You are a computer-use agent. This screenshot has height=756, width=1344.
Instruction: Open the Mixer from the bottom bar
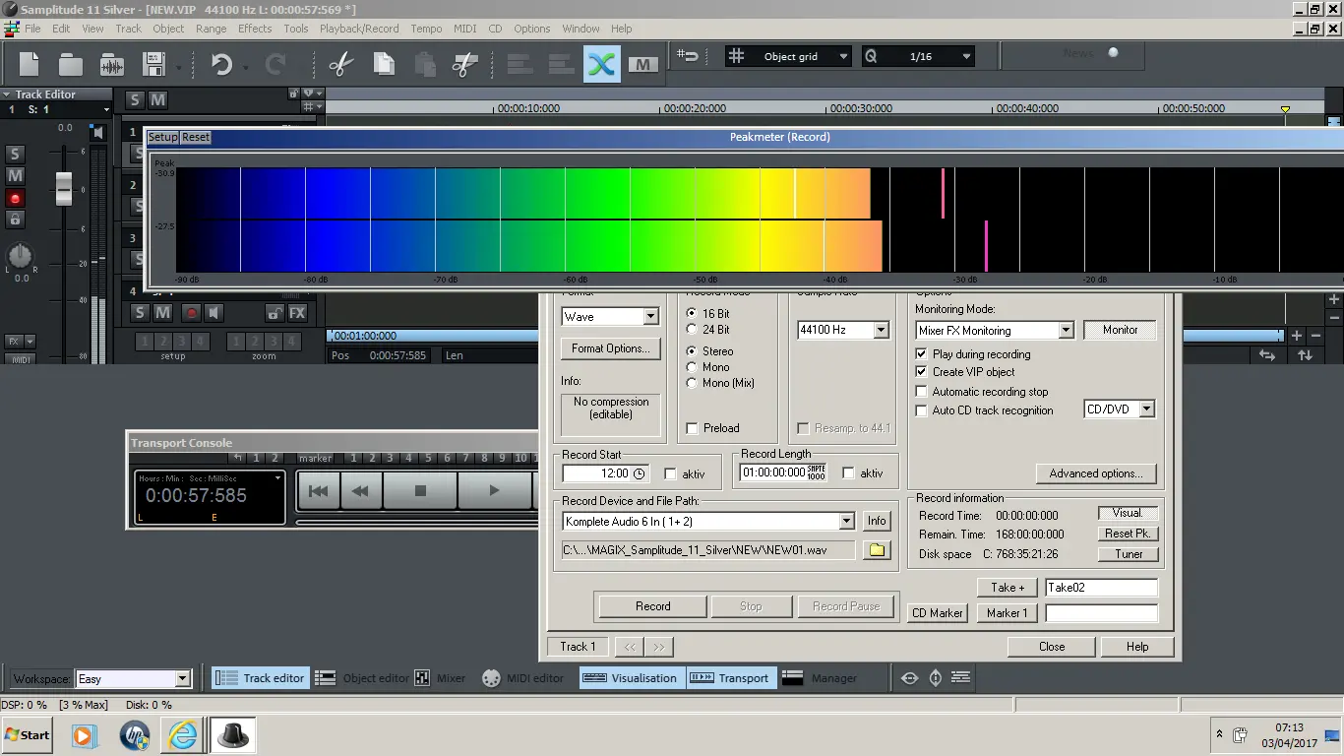(x=441, y=678)
